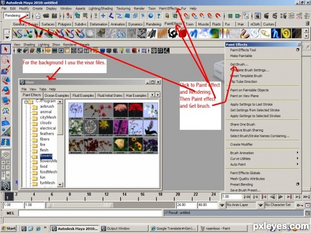
Task: Choose the Lasso select tool
Action: click(x=6, y=60)
